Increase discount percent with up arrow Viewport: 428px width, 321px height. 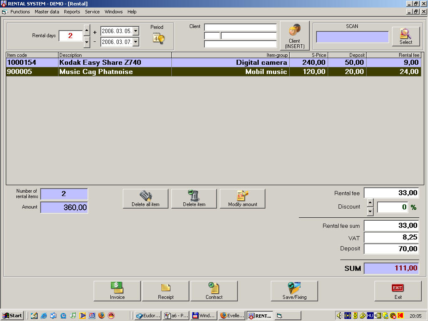pos(370,203)
